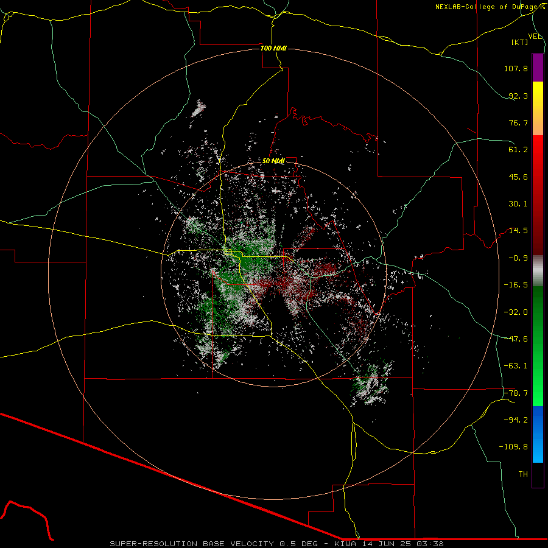Screen dimensions: 548x548
Task: Click the '[KT]' units label
Action: click(x=520, y=42)
